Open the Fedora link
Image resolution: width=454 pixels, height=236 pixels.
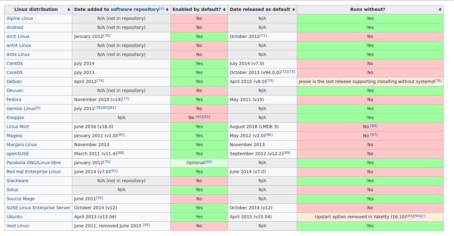click(x=14, y=99)
